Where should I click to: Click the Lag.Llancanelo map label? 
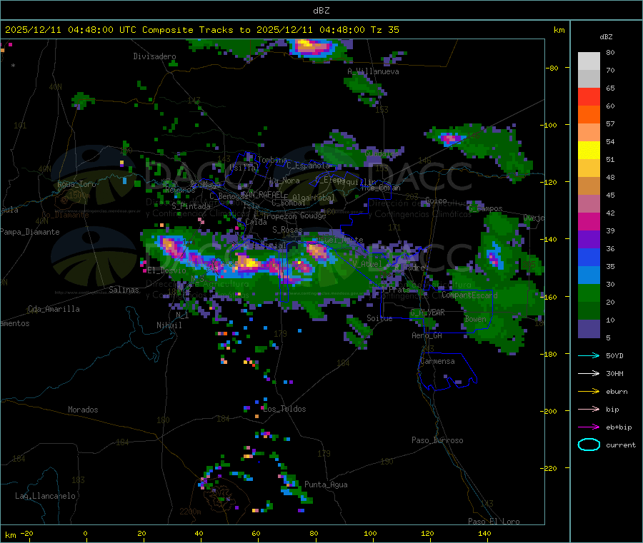46,496
